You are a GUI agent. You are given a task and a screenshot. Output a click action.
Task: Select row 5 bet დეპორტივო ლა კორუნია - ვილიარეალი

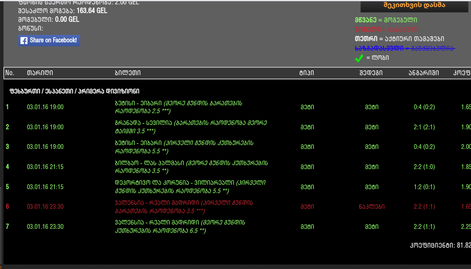pyautogui.click(x=190, y=187)
